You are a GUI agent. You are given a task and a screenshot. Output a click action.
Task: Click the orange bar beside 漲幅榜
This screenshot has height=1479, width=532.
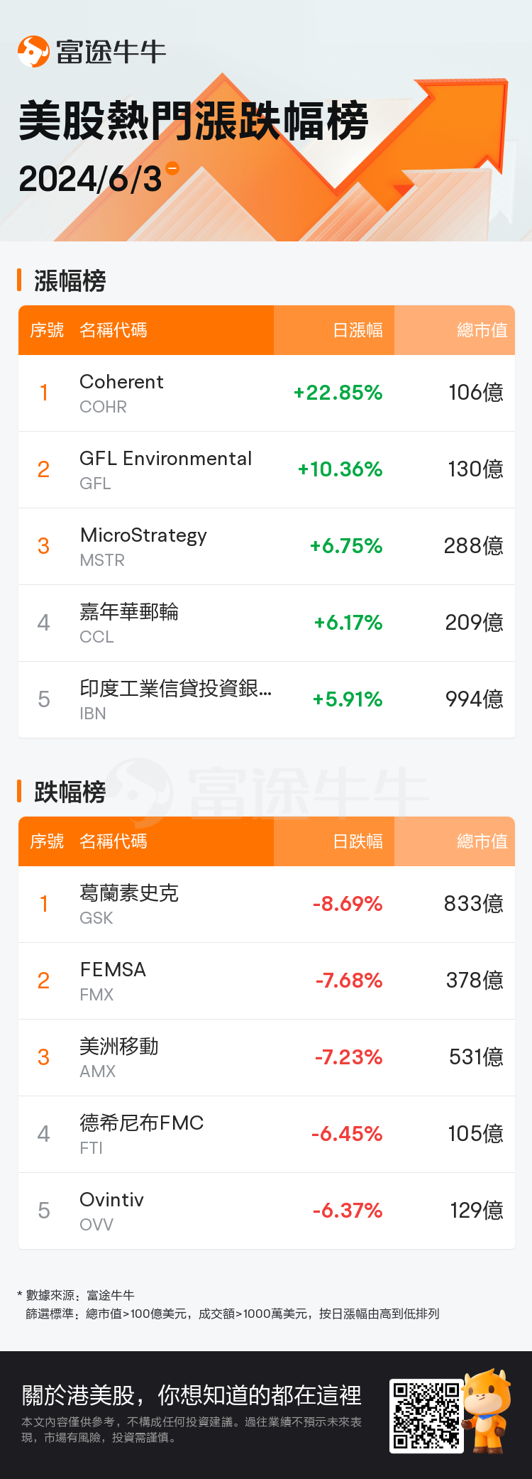pyautogui.click(x=20, y=280)
